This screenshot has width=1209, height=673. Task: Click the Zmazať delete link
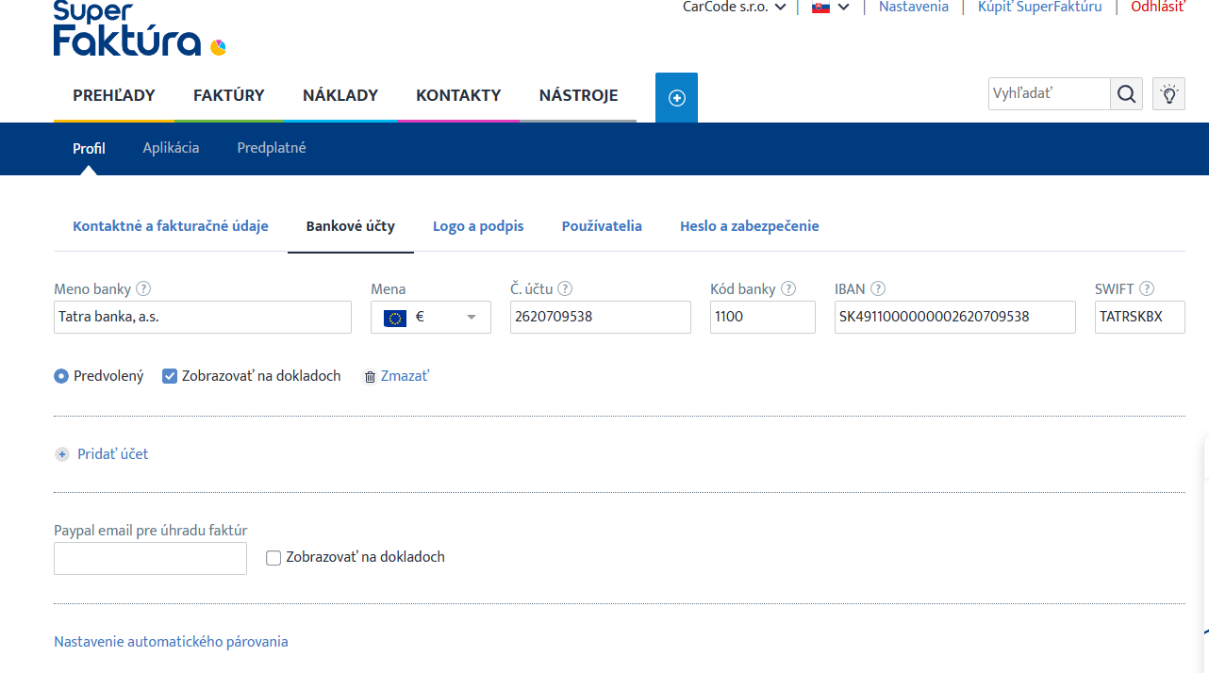(404, 376)
